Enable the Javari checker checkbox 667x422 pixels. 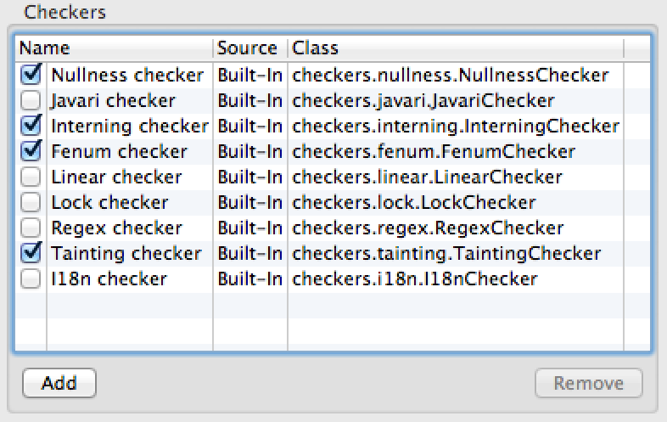31,101
